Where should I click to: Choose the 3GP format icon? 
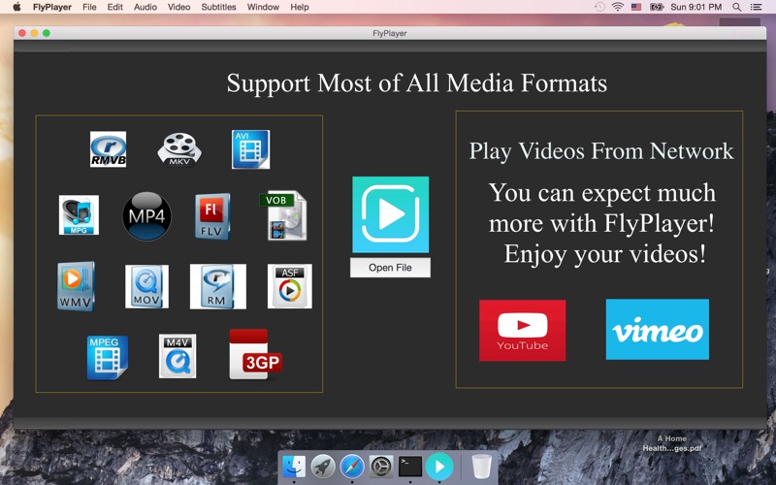pos(255,354)
